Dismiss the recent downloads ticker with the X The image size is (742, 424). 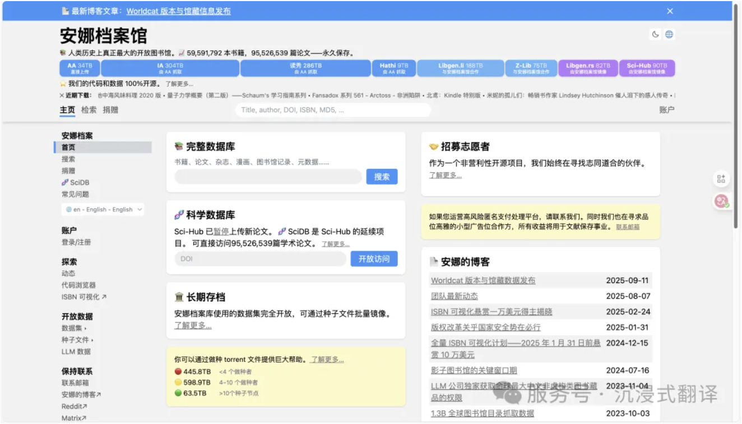point(62,96)
